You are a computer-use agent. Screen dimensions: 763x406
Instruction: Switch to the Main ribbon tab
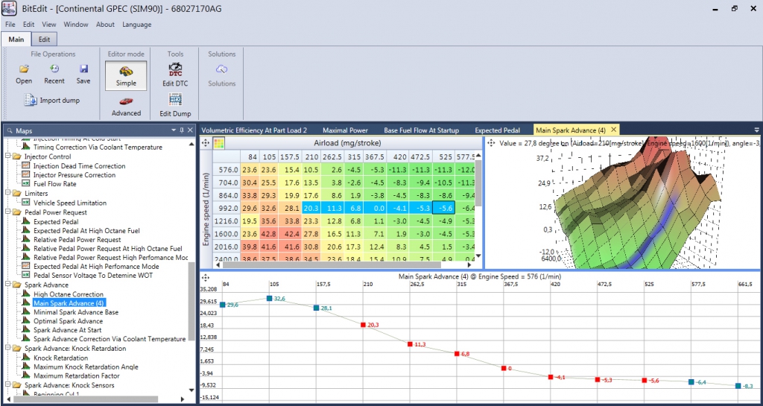coord(16,39)
